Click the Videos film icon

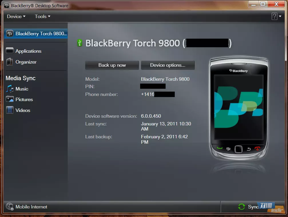9,110
